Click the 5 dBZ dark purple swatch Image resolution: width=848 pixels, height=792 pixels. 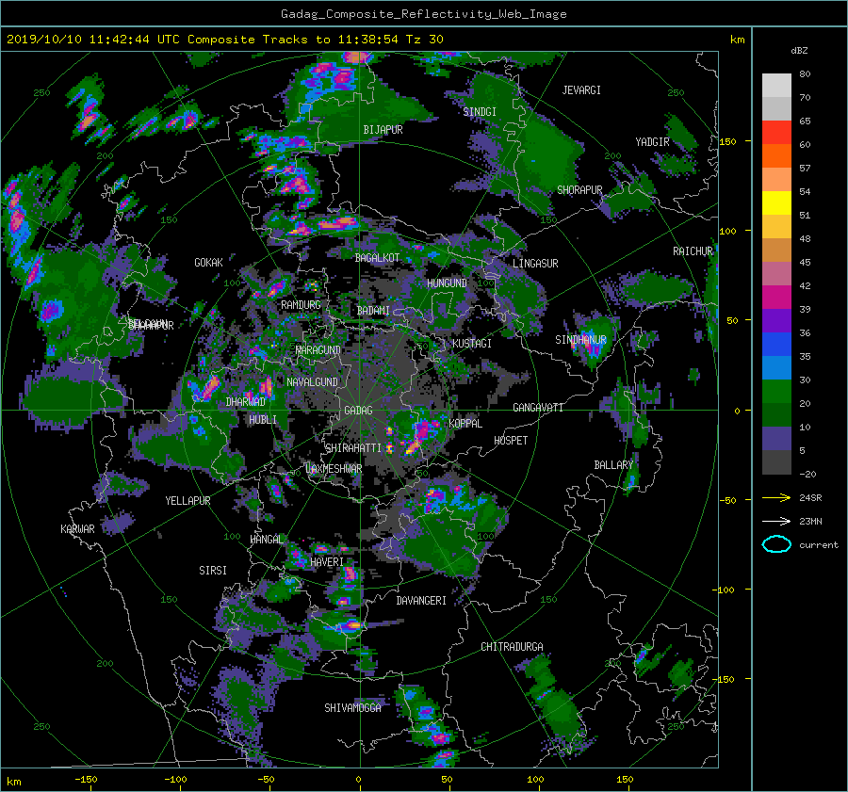pyautogui.click(x=776, y=438)
